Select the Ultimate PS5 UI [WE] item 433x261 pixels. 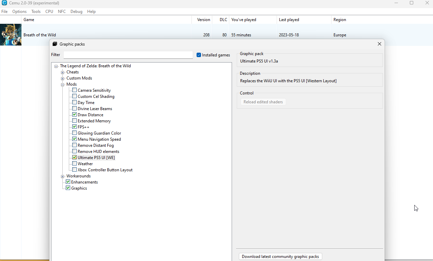[96, 158]
